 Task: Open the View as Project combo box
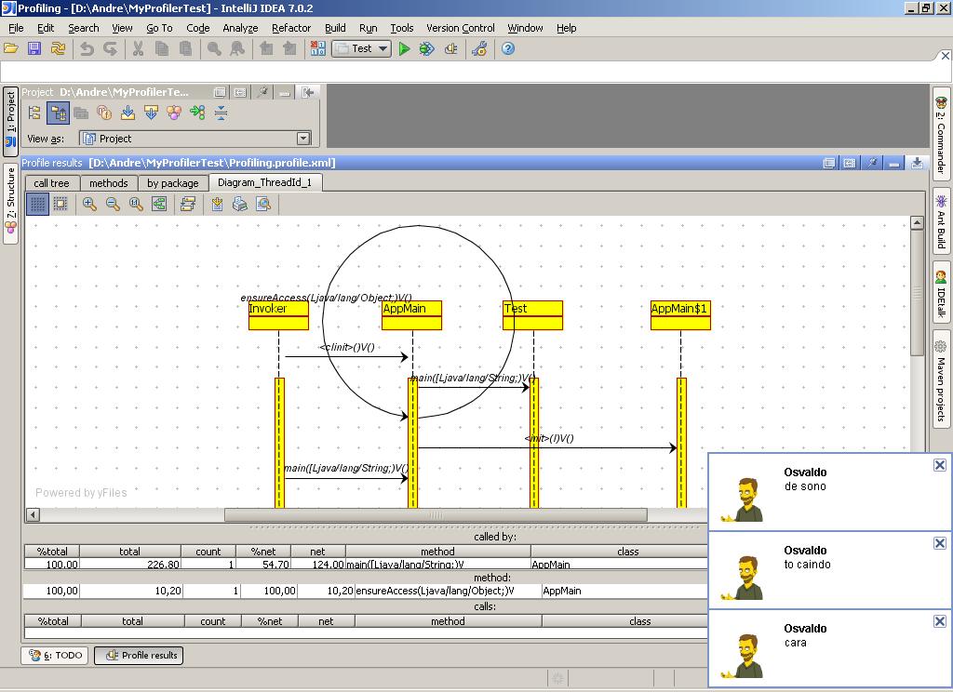tap(302, 138)
